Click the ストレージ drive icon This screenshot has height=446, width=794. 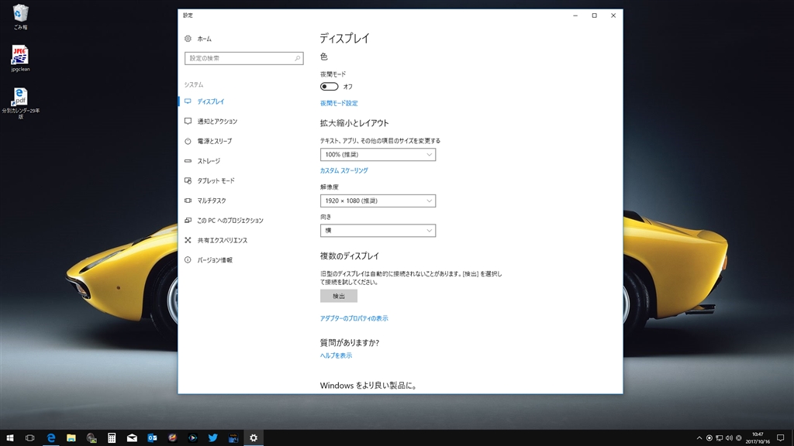(x=188, y=161)
